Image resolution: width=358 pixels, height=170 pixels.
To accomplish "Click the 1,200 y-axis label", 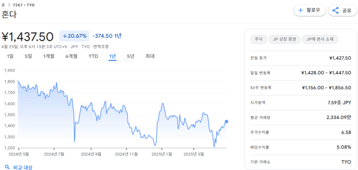I will (9, 148).
